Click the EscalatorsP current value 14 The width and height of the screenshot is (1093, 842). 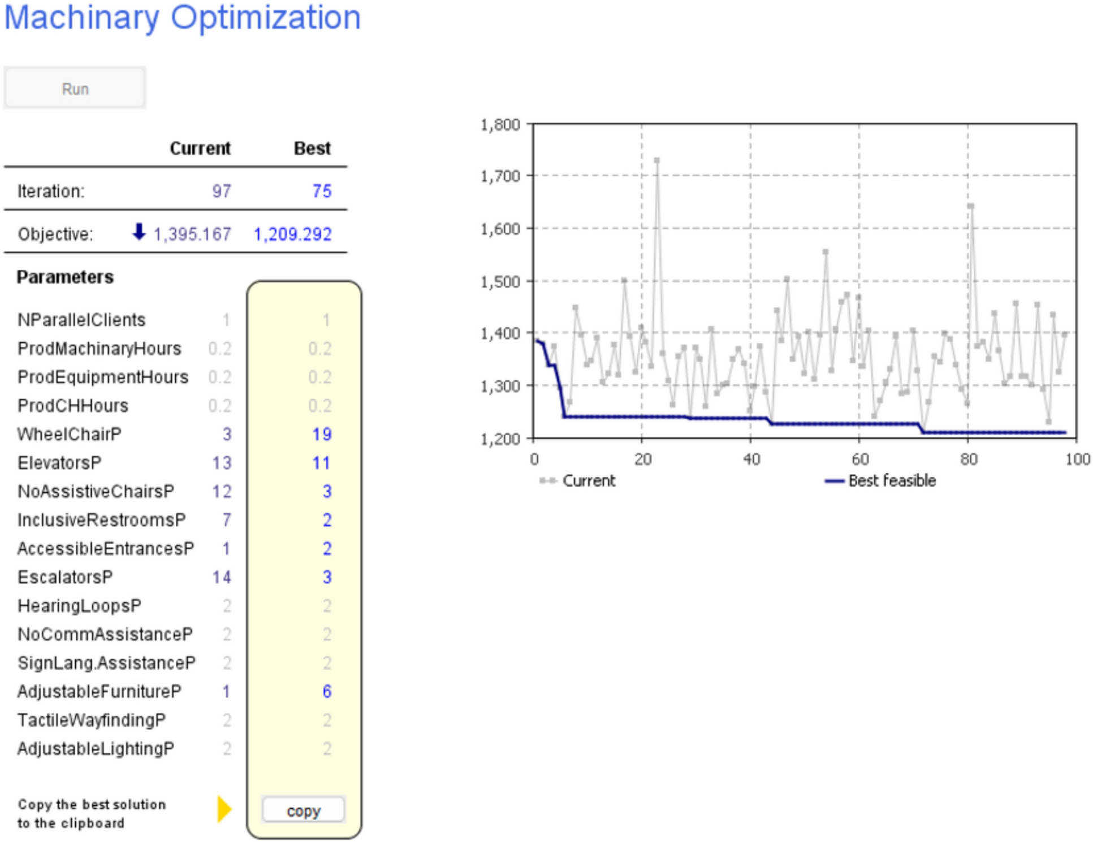point(221,577)
